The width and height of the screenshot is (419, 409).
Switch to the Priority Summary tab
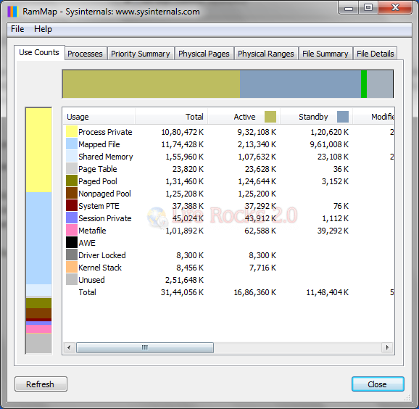pyautogui.click(x=141, y=54)
